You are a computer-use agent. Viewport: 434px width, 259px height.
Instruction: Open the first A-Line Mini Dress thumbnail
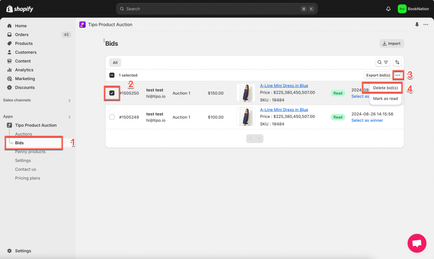tap(246, 93)
